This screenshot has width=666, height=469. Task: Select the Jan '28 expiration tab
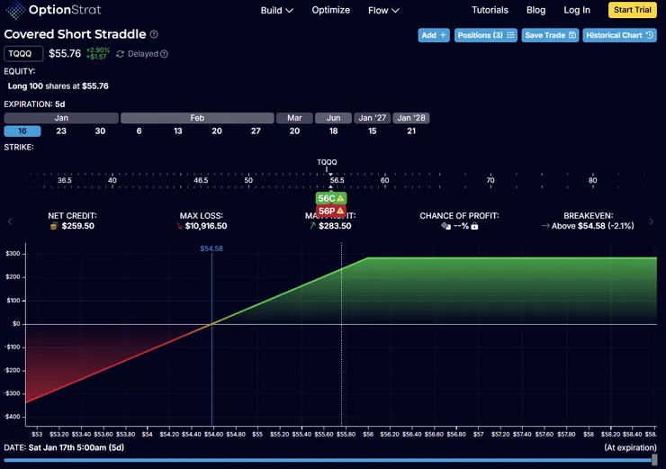click(411, 118)
